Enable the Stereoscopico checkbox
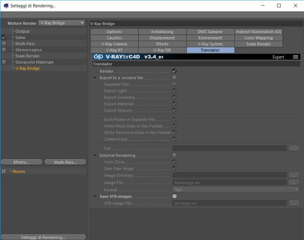 tap(4, 50)
